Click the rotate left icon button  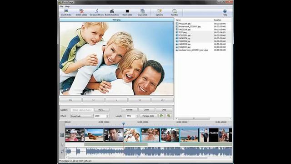(x=161, y=116)
